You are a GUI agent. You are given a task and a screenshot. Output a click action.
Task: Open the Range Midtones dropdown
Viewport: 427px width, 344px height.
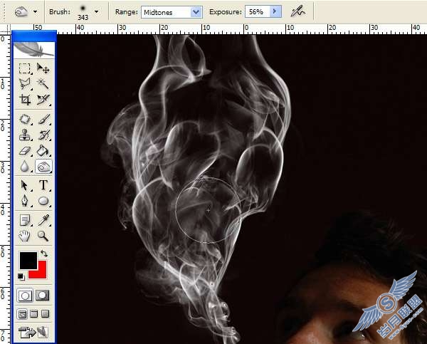[x=196, y=12]
